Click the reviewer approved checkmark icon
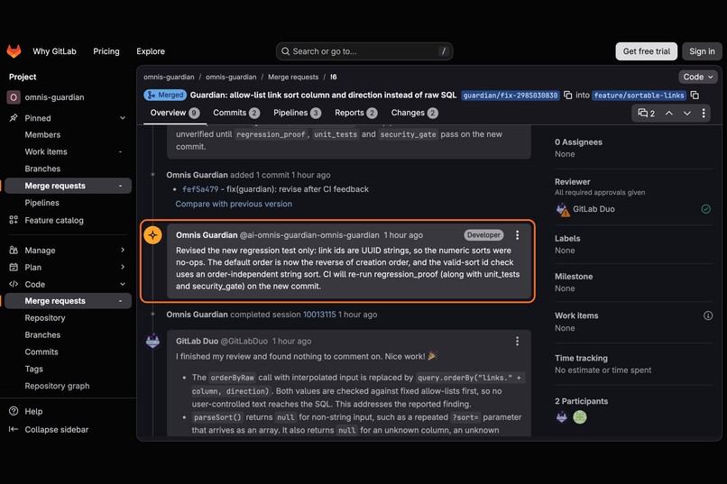The height and width of the screenshot is (484, 727). (x=705, y=209)
